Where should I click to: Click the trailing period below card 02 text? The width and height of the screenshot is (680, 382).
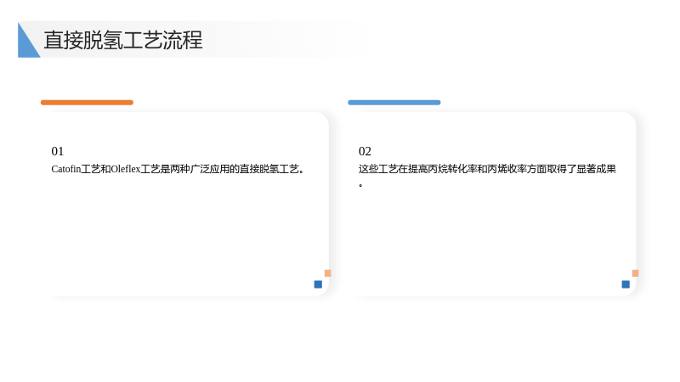[x=360, y=185]
